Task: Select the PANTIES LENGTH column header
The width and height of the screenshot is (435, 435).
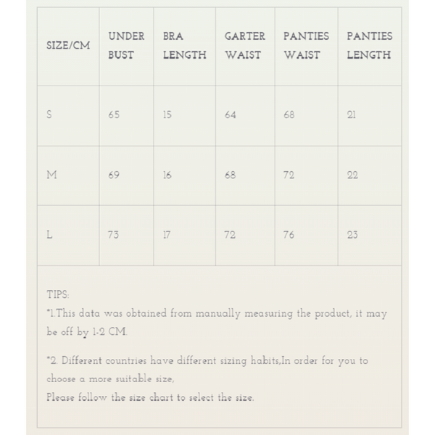Action: (x=369, y=45)
